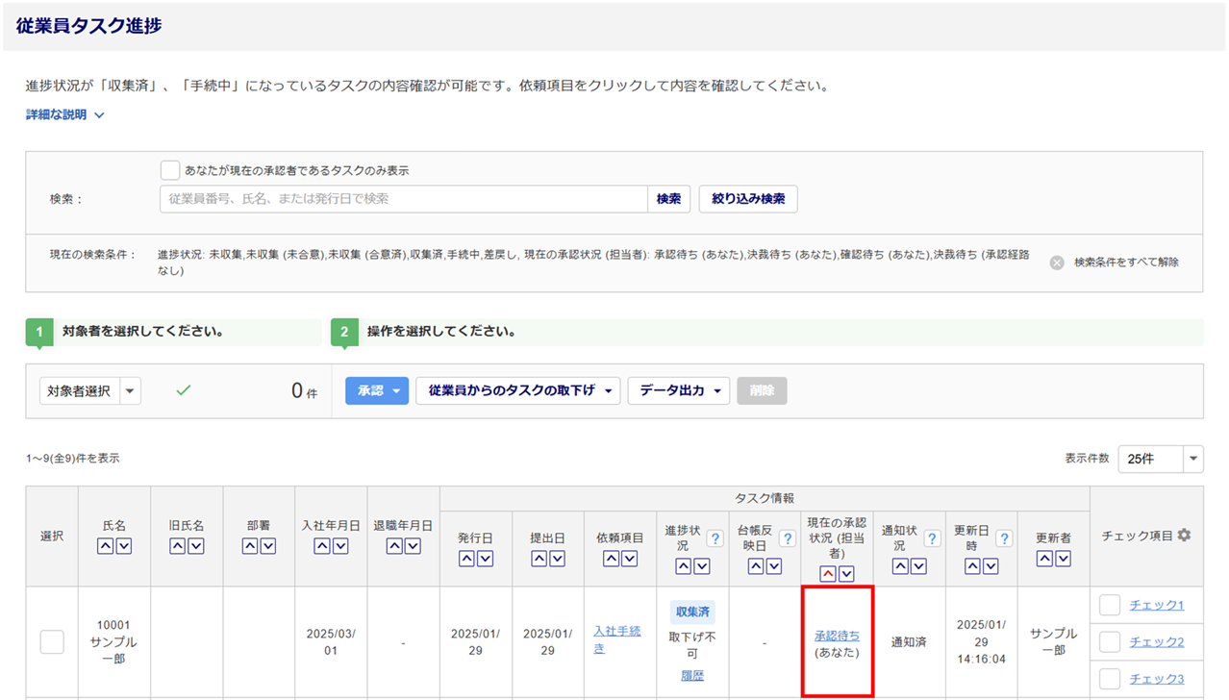Click the 絞り込み検索 button

(747, 199)
